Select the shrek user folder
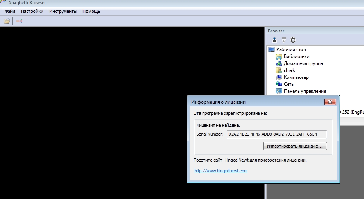This screenshot has height=199, width=364. pos(289,70)
